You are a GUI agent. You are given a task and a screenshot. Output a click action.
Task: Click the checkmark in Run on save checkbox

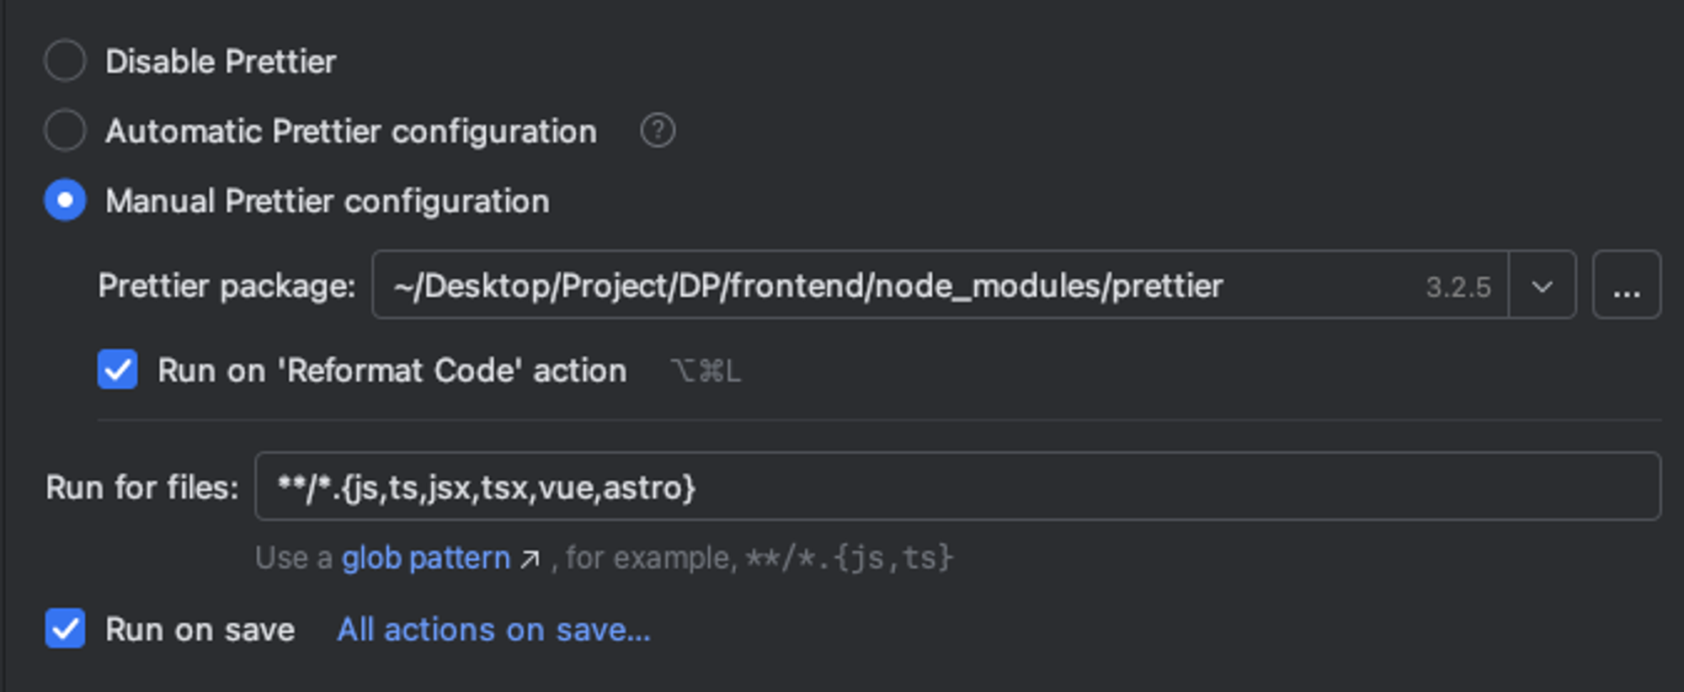[66, 629]
